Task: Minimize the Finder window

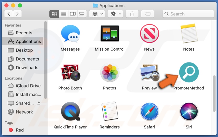Action: (x=13, y=6)
